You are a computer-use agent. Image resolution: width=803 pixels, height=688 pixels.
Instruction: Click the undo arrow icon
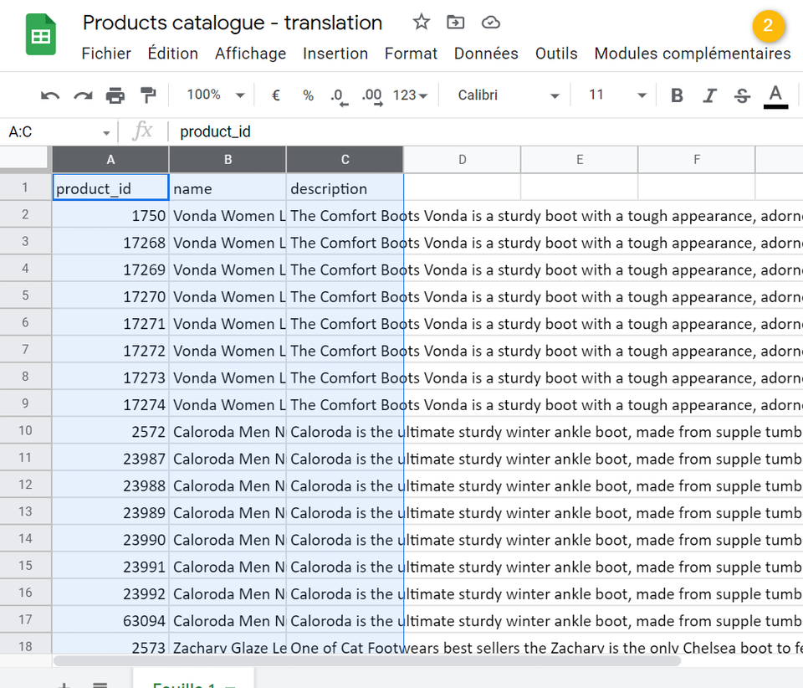50,95
